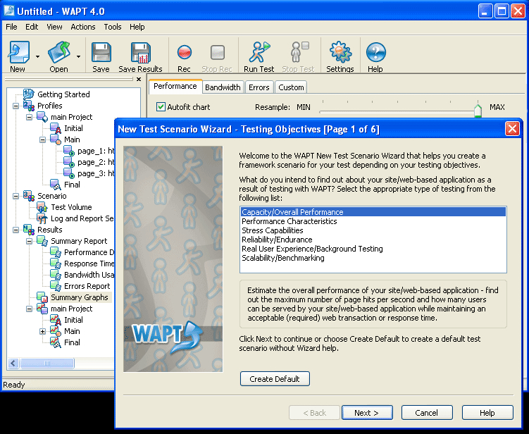
Task: Select the Performance tab
Action: [175, 86]
